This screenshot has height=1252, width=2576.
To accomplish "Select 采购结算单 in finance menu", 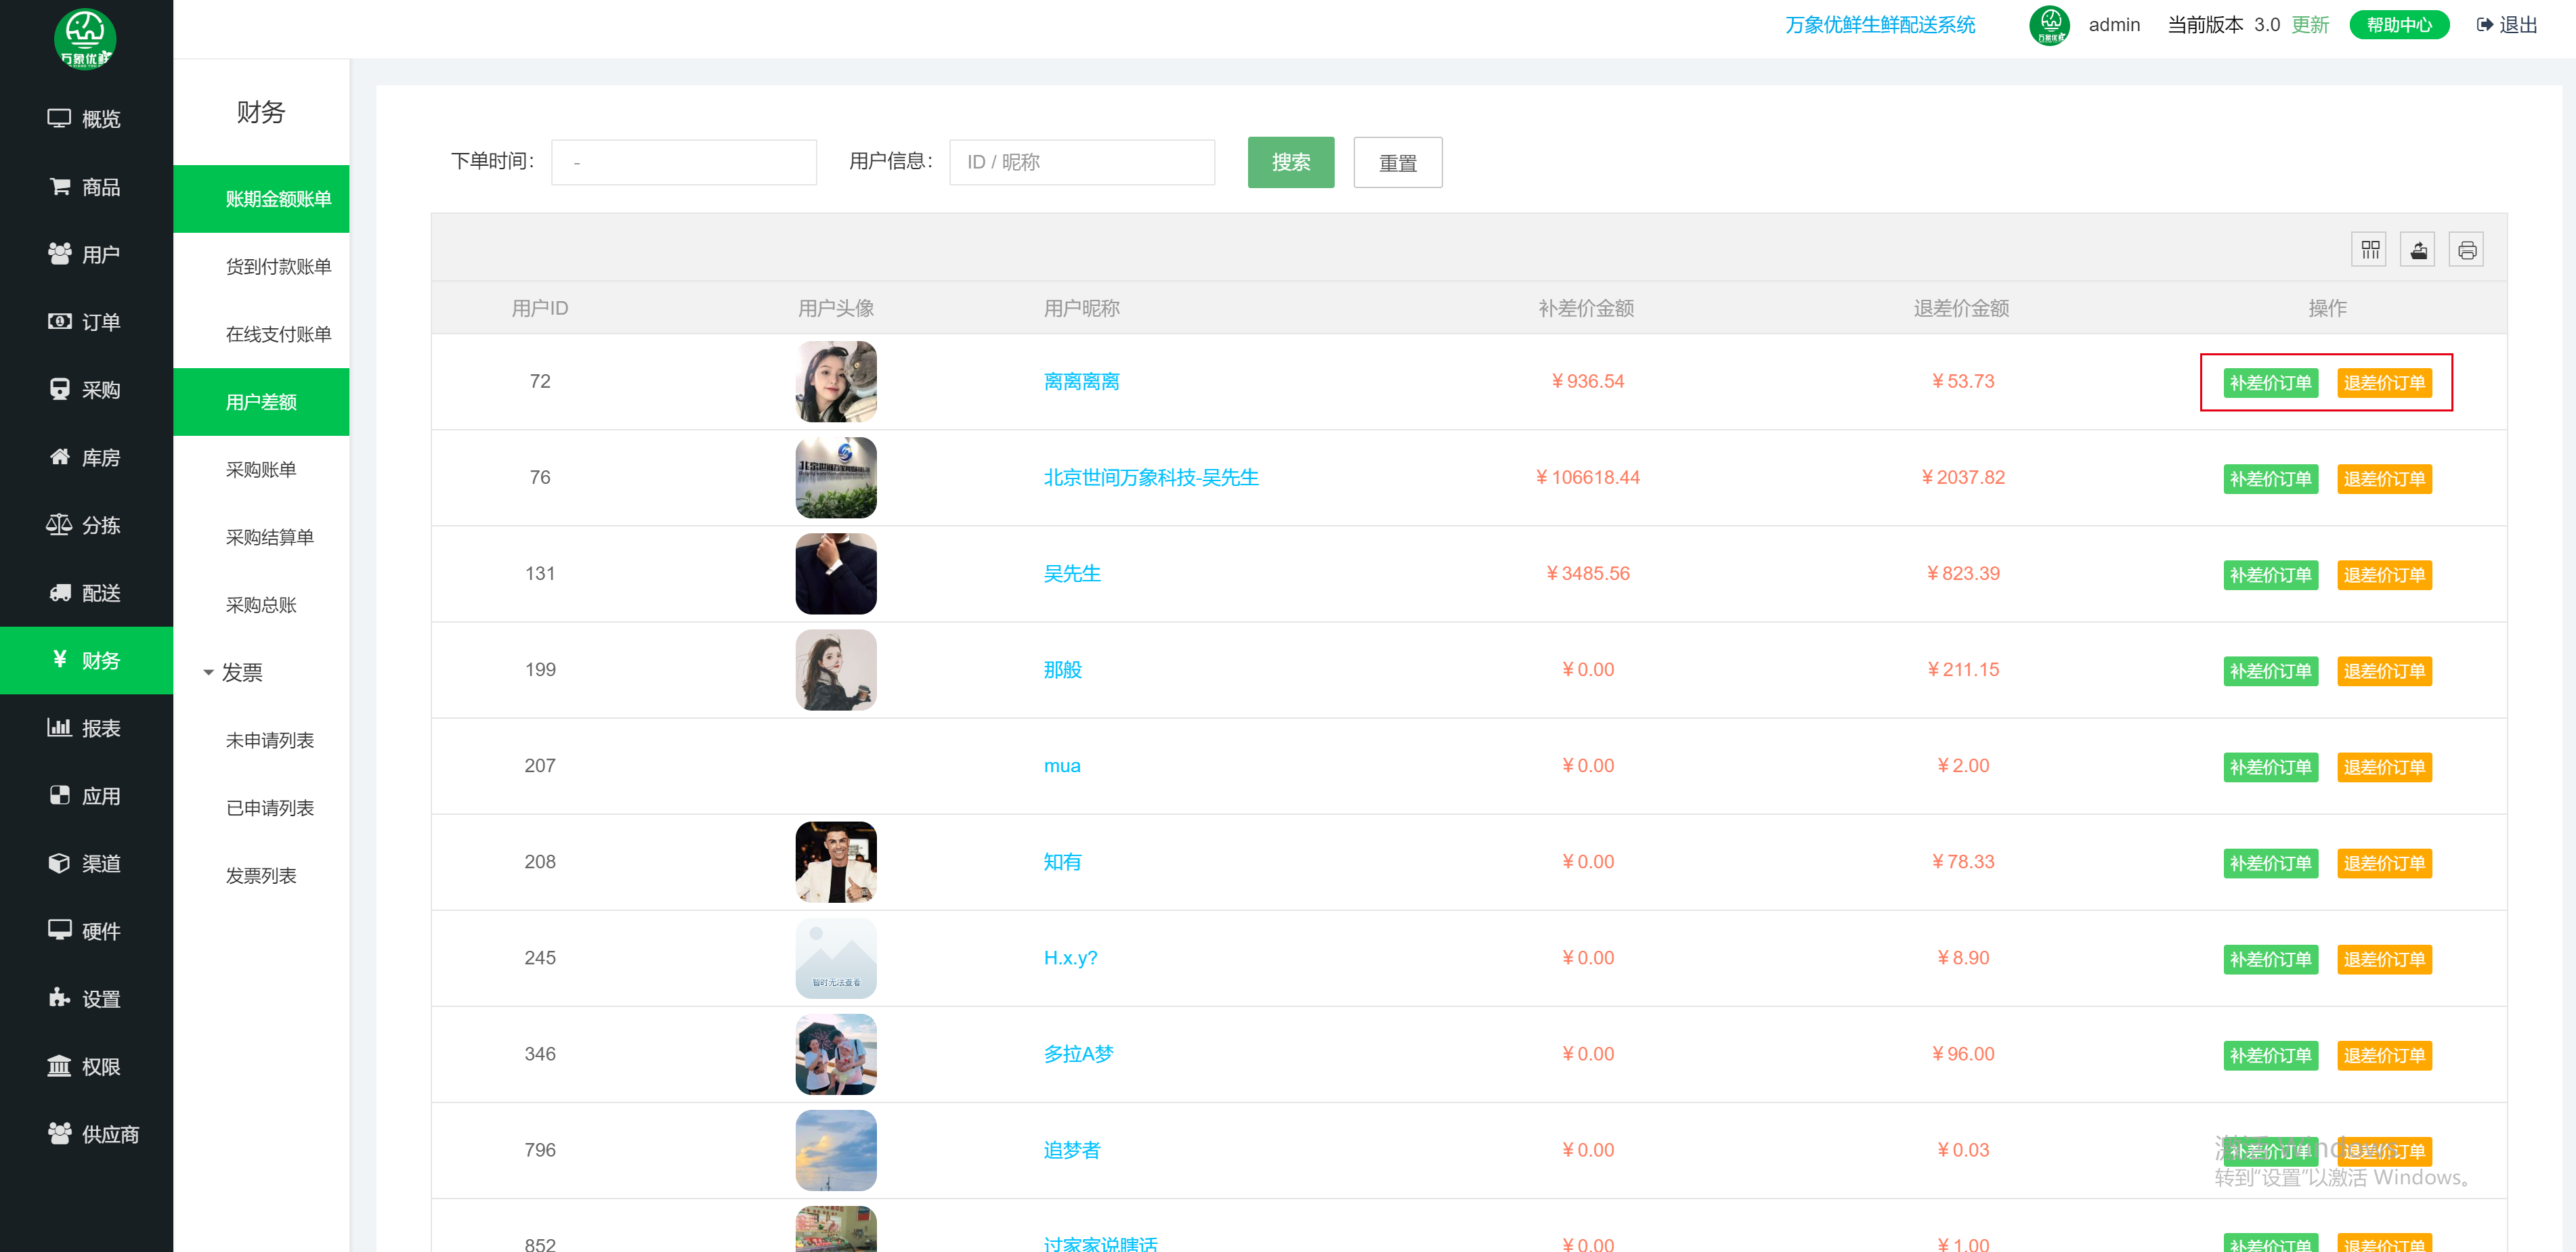I will [269, 537].
